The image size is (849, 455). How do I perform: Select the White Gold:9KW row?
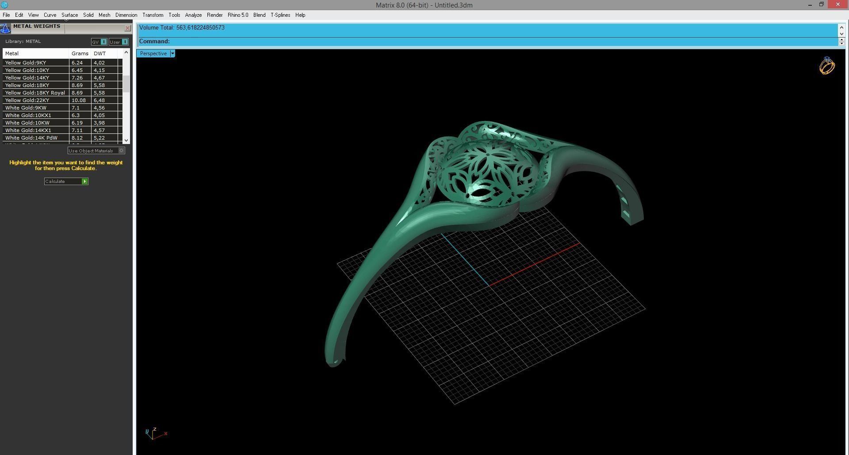tap(62, 108)
